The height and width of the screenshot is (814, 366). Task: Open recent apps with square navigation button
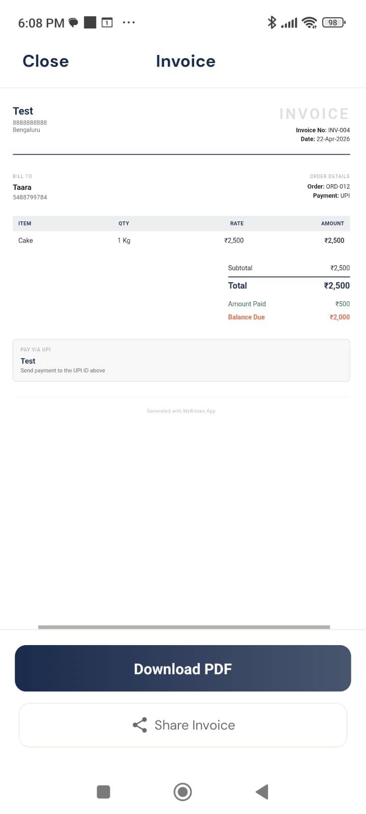point(103,792)
